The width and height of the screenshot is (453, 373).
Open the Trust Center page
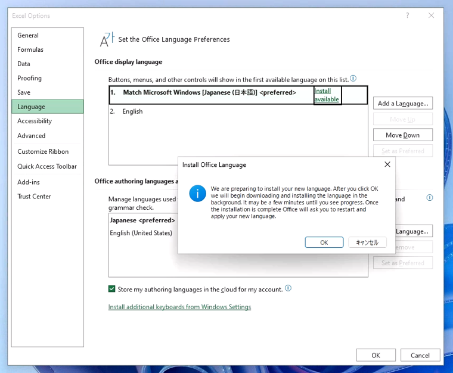47,197
